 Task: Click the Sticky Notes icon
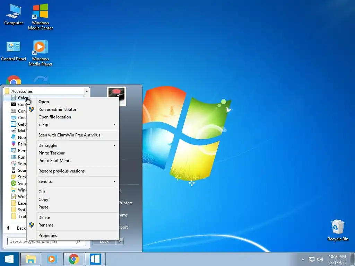tap(14, 177)
